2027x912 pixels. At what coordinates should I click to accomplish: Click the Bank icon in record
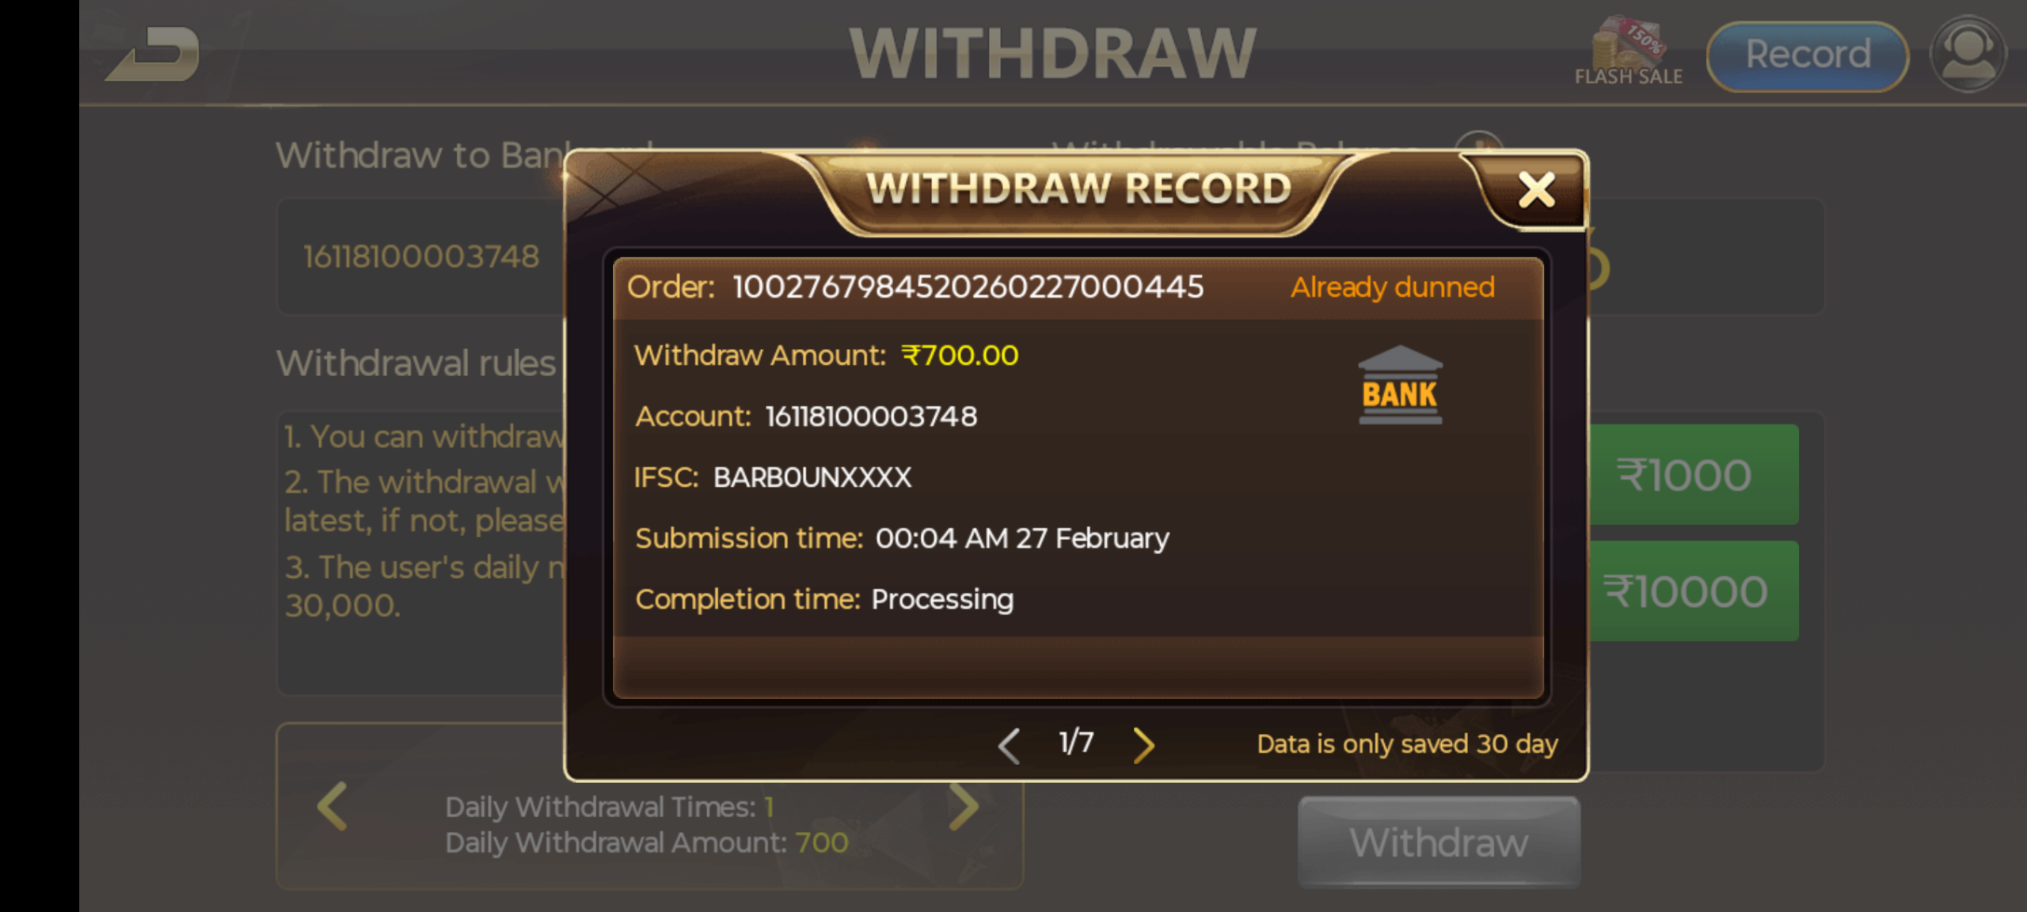(1400, 385)
